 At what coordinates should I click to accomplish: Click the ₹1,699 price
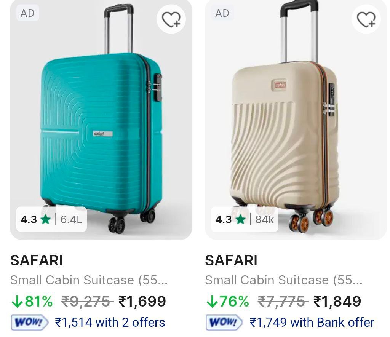point(142,302)
